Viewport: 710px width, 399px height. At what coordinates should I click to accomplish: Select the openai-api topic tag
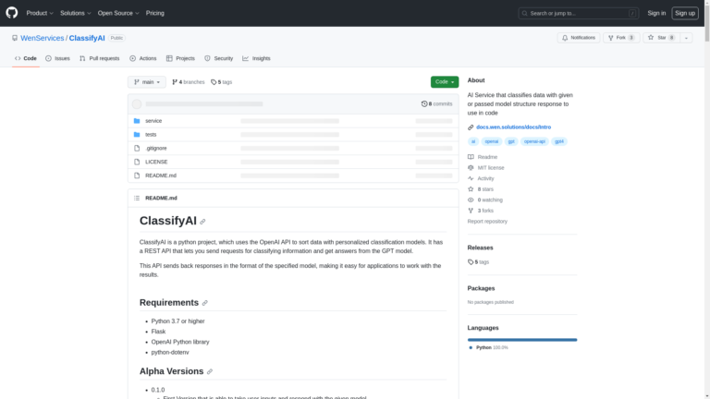click(534, 141)
